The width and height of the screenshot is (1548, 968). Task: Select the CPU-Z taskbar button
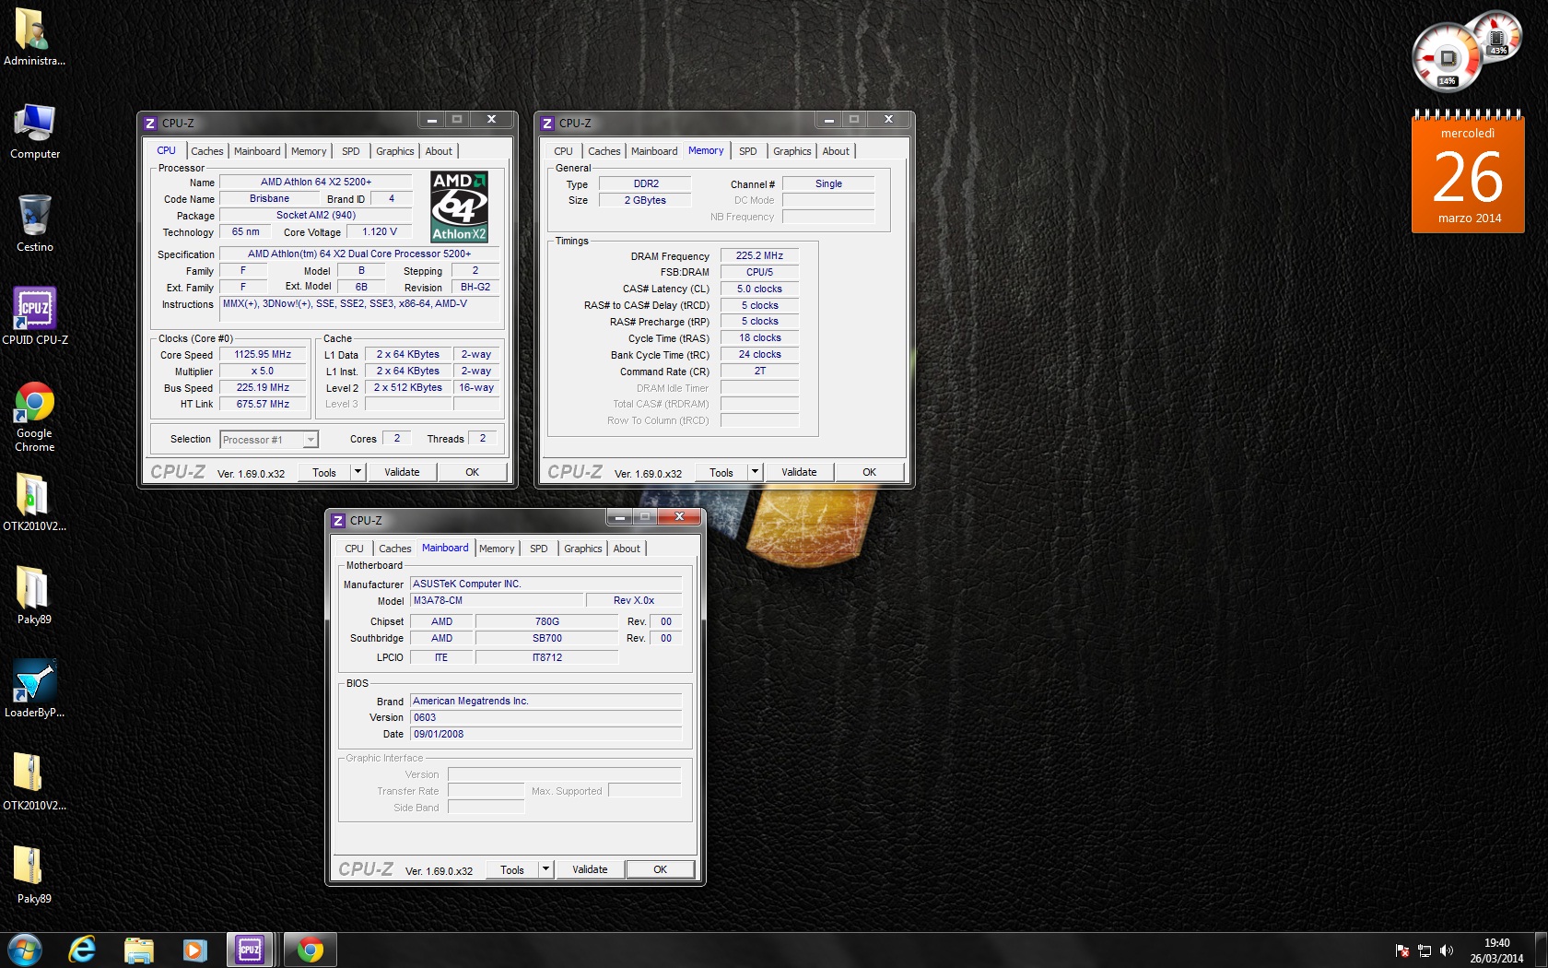pos(250,950)
